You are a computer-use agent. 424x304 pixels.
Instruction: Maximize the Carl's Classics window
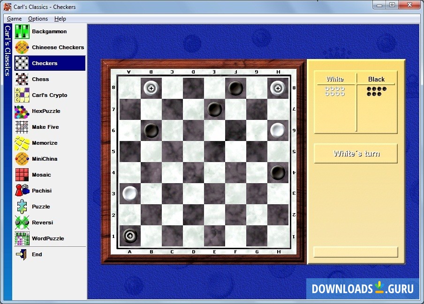pyautogui.click(x=392, y=5)
